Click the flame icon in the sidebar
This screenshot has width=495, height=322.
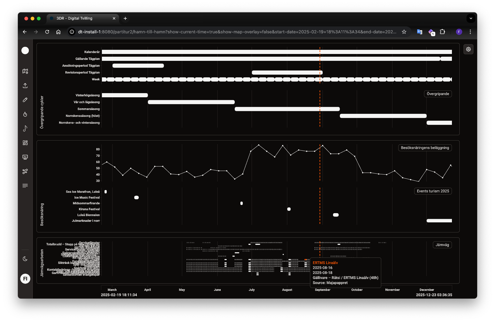pyautogui.click(x=25, y=114)
